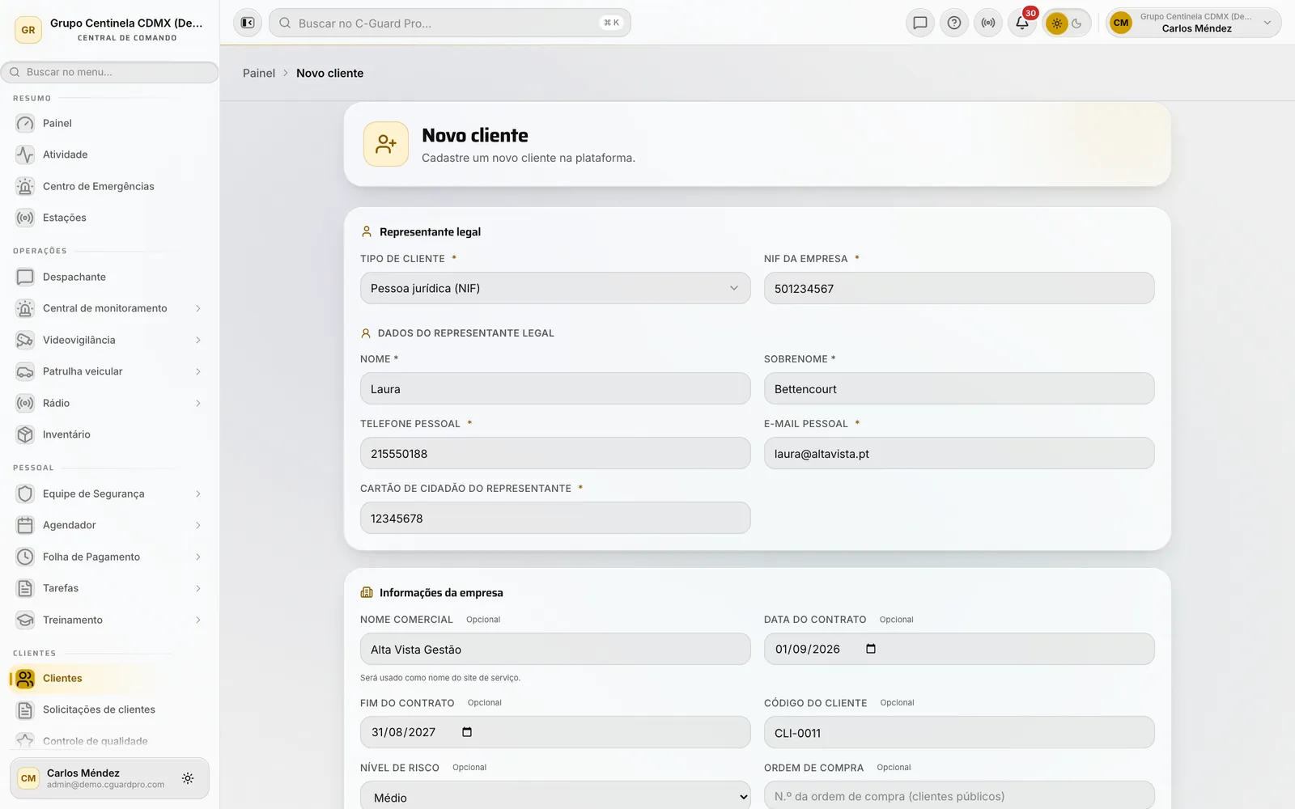This screenshot has height=809, width=1295.
Task: Click the Folha de Pagamento clock icon
Action: tap(25, 557)
